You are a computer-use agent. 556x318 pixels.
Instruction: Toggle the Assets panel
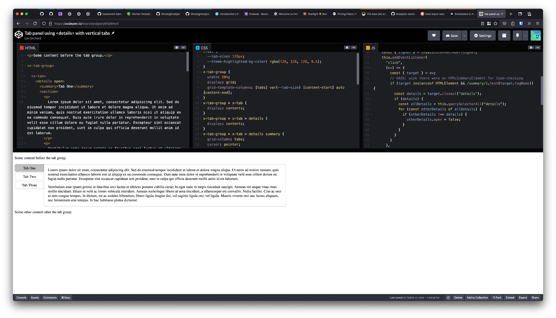click(x=35, y=298)
